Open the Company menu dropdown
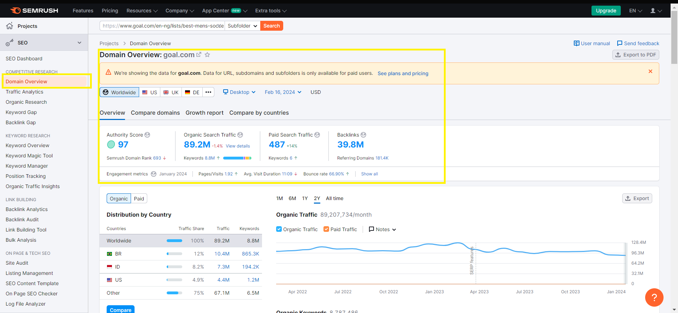This screenshot has height=313, width=678. (180, 11)
